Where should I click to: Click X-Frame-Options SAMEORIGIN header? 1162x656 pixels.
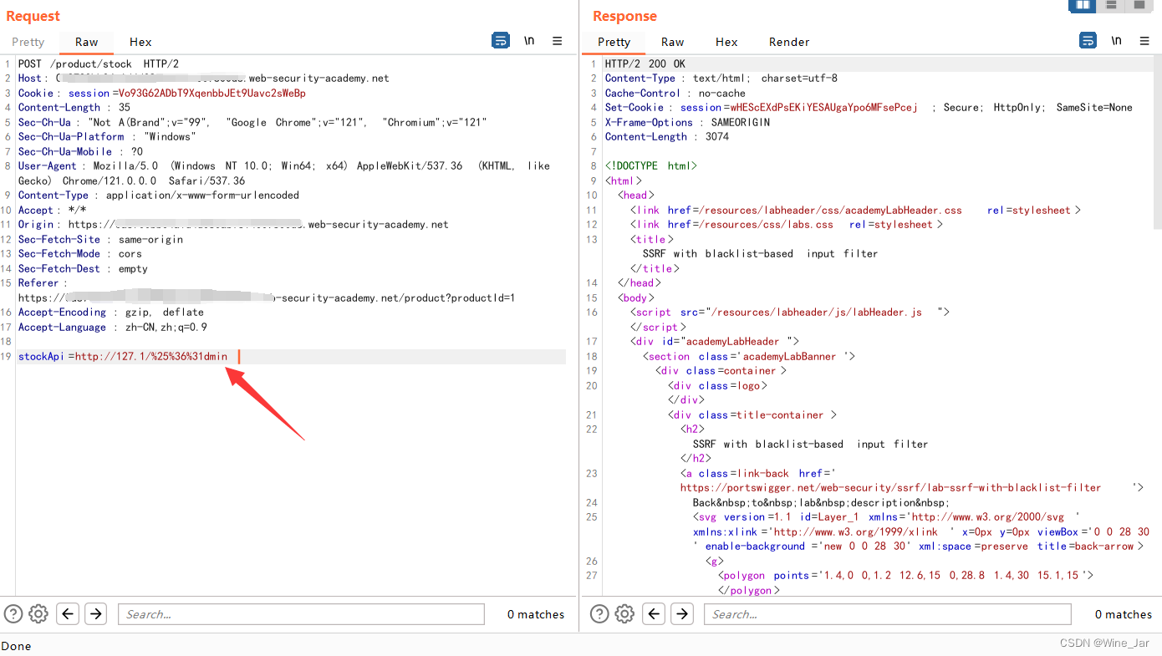click(x=688, y=122)
